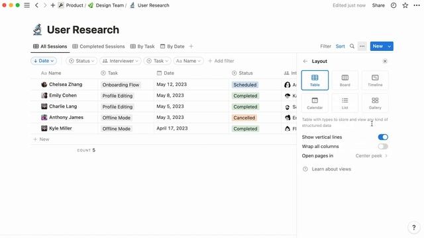Open the Product breadcrumb
424x238 pixels.
tap(71, 5)
